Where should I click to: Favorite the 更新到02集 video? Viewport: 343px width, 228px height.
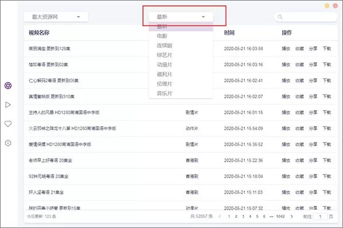coord(300,64)
